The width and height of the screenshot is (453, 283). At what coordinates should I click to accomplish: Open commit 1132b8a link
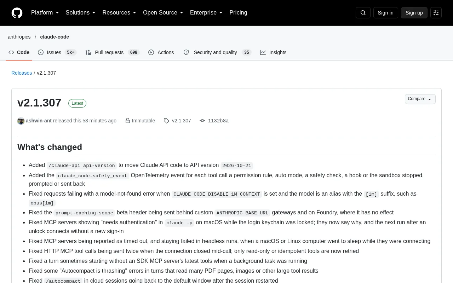click(x=218, y=121)
